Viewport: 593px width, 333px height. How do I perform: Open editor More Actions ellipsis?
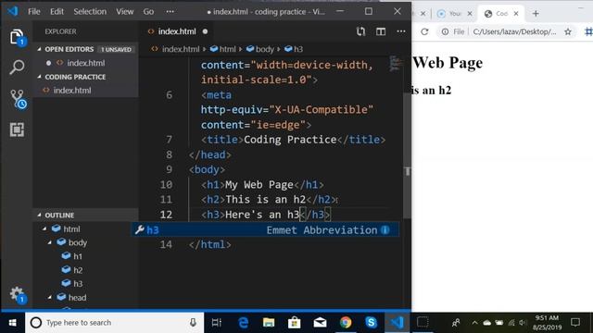401,31
